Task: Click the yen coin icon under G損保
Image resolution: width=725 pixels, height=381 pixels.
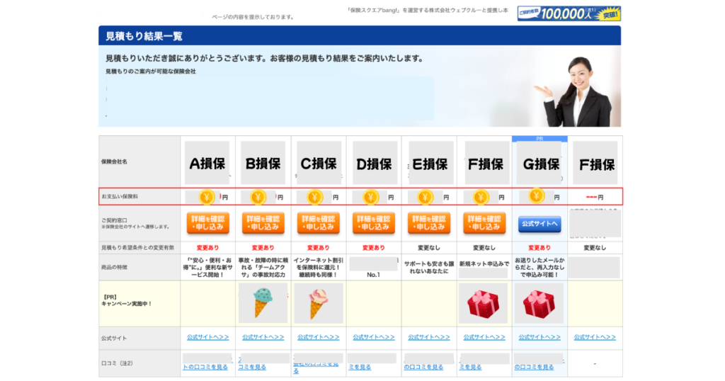Action: click(536, 195)
